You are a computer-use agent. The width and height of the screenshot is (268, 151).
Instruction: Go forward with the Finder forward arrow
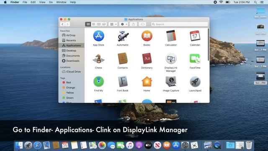pyautogui.click(x=67, y=24)
